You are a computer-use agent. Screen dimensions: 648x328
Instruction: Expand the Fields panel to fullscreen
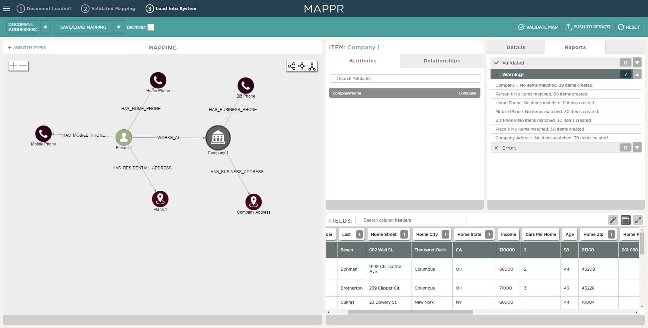pos(638,220)
